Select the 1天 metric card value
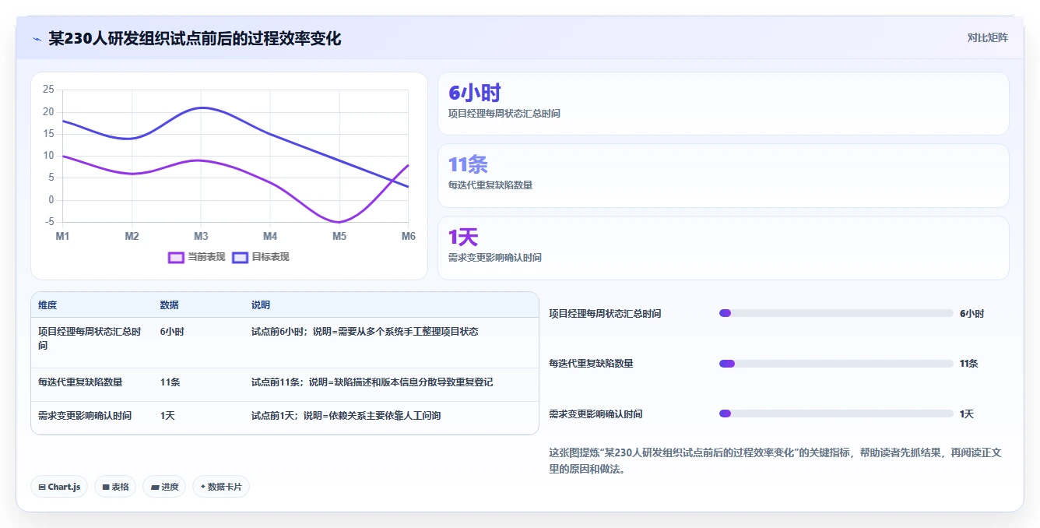1040x528 pixels. 463,237
